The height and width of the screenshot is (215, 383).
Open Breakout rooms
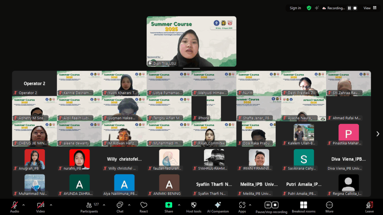point(303,205)
